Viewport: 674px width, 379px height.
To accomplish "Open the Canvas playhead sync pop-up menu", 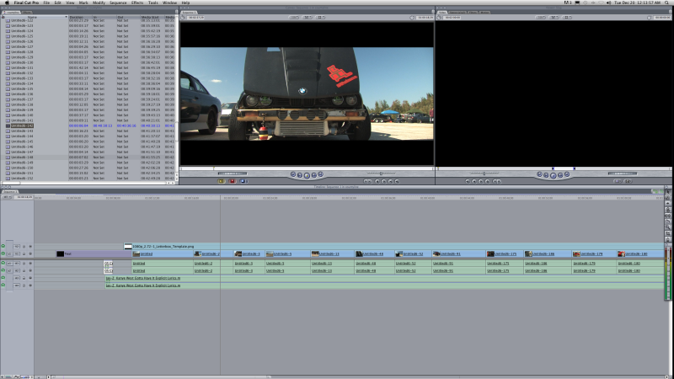I will (308, 18).
